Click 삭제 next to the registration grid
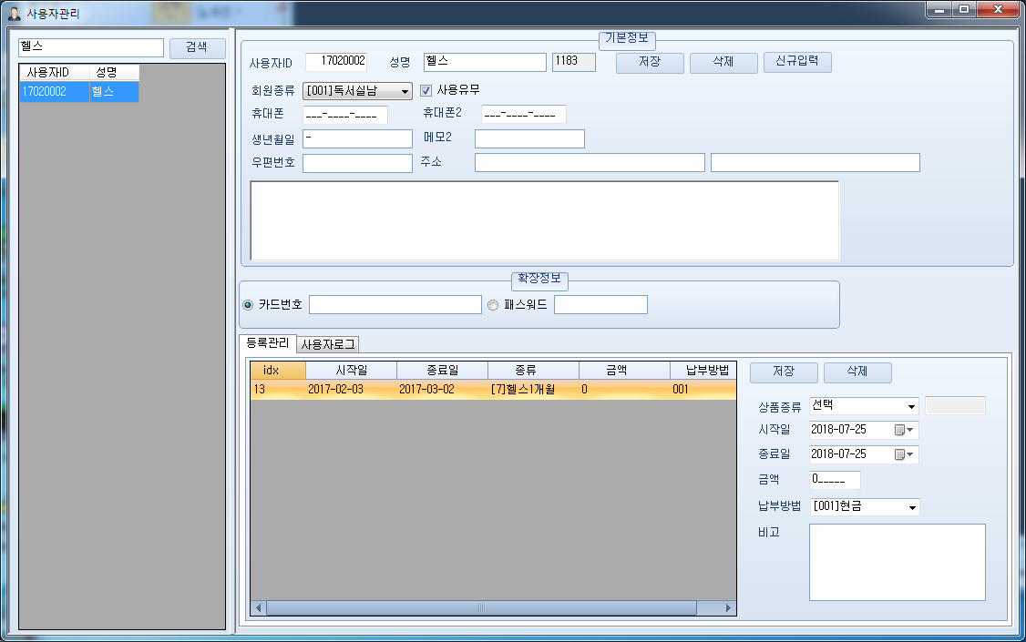 click(x=857, y=372)
